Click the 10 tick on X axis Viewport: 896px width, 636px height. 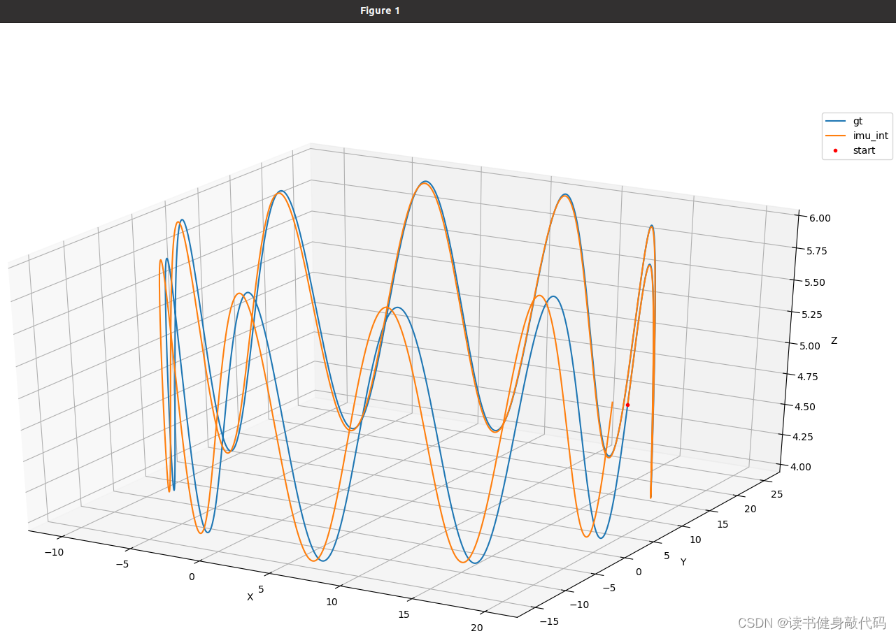(x=332, y=602)
